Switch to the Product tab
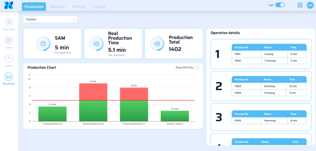This screenshot has width=316, height=151. point(79,7)
